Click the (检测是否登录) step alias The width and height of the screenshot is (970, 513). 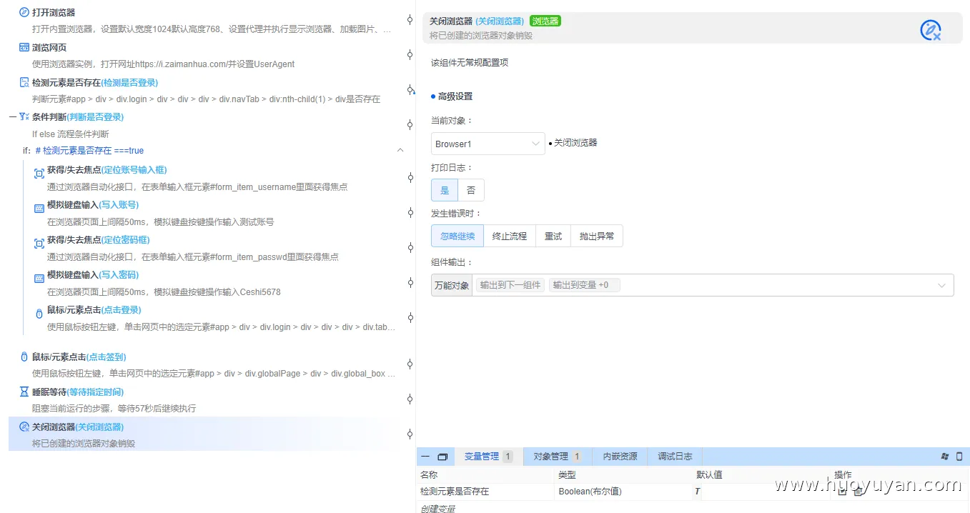129,82
